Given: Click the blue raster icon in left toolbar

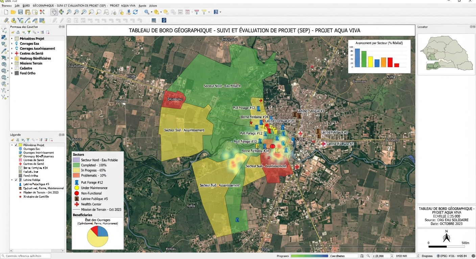Looking at the screenshot, I should pyautogui.click(x=4, y=37).
